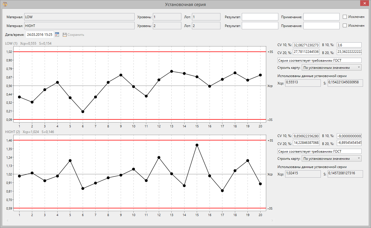Click the Материал field containing HIGHT
Screen dimensions: 371x228
click(79, 26)
